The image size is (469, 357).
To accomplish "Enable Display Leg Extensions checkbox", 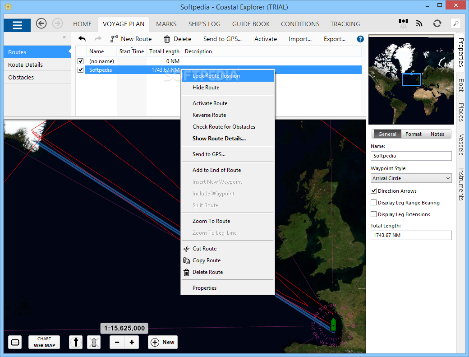I will point(373,214).
